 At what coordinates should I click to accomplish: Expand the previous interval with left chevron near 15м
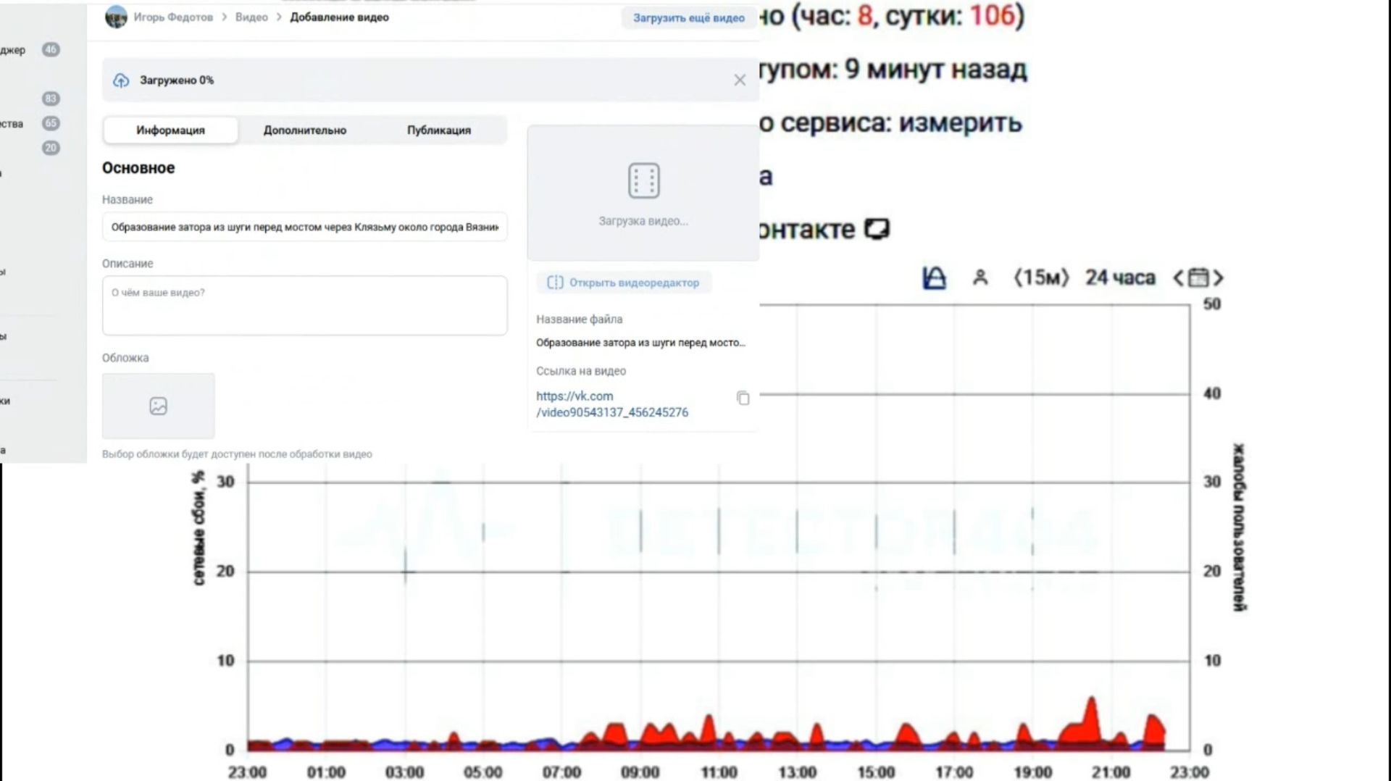[1017, 277]
